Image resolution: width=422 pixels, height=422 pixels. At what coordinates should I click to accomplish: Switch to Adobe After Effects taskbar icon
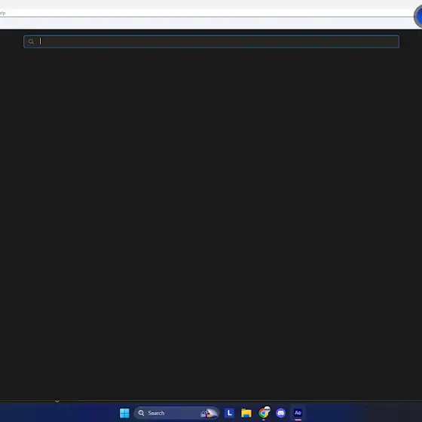coord(298,413)
